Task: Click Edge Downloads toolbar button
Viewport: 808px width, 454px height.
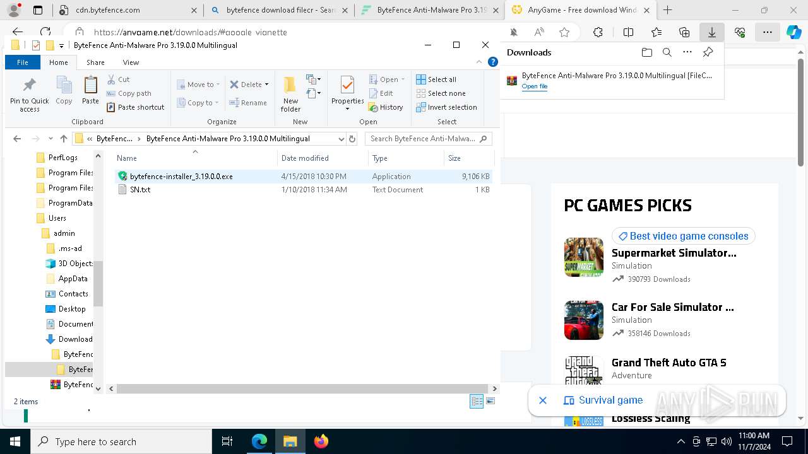Action: (x=711, y=32)
